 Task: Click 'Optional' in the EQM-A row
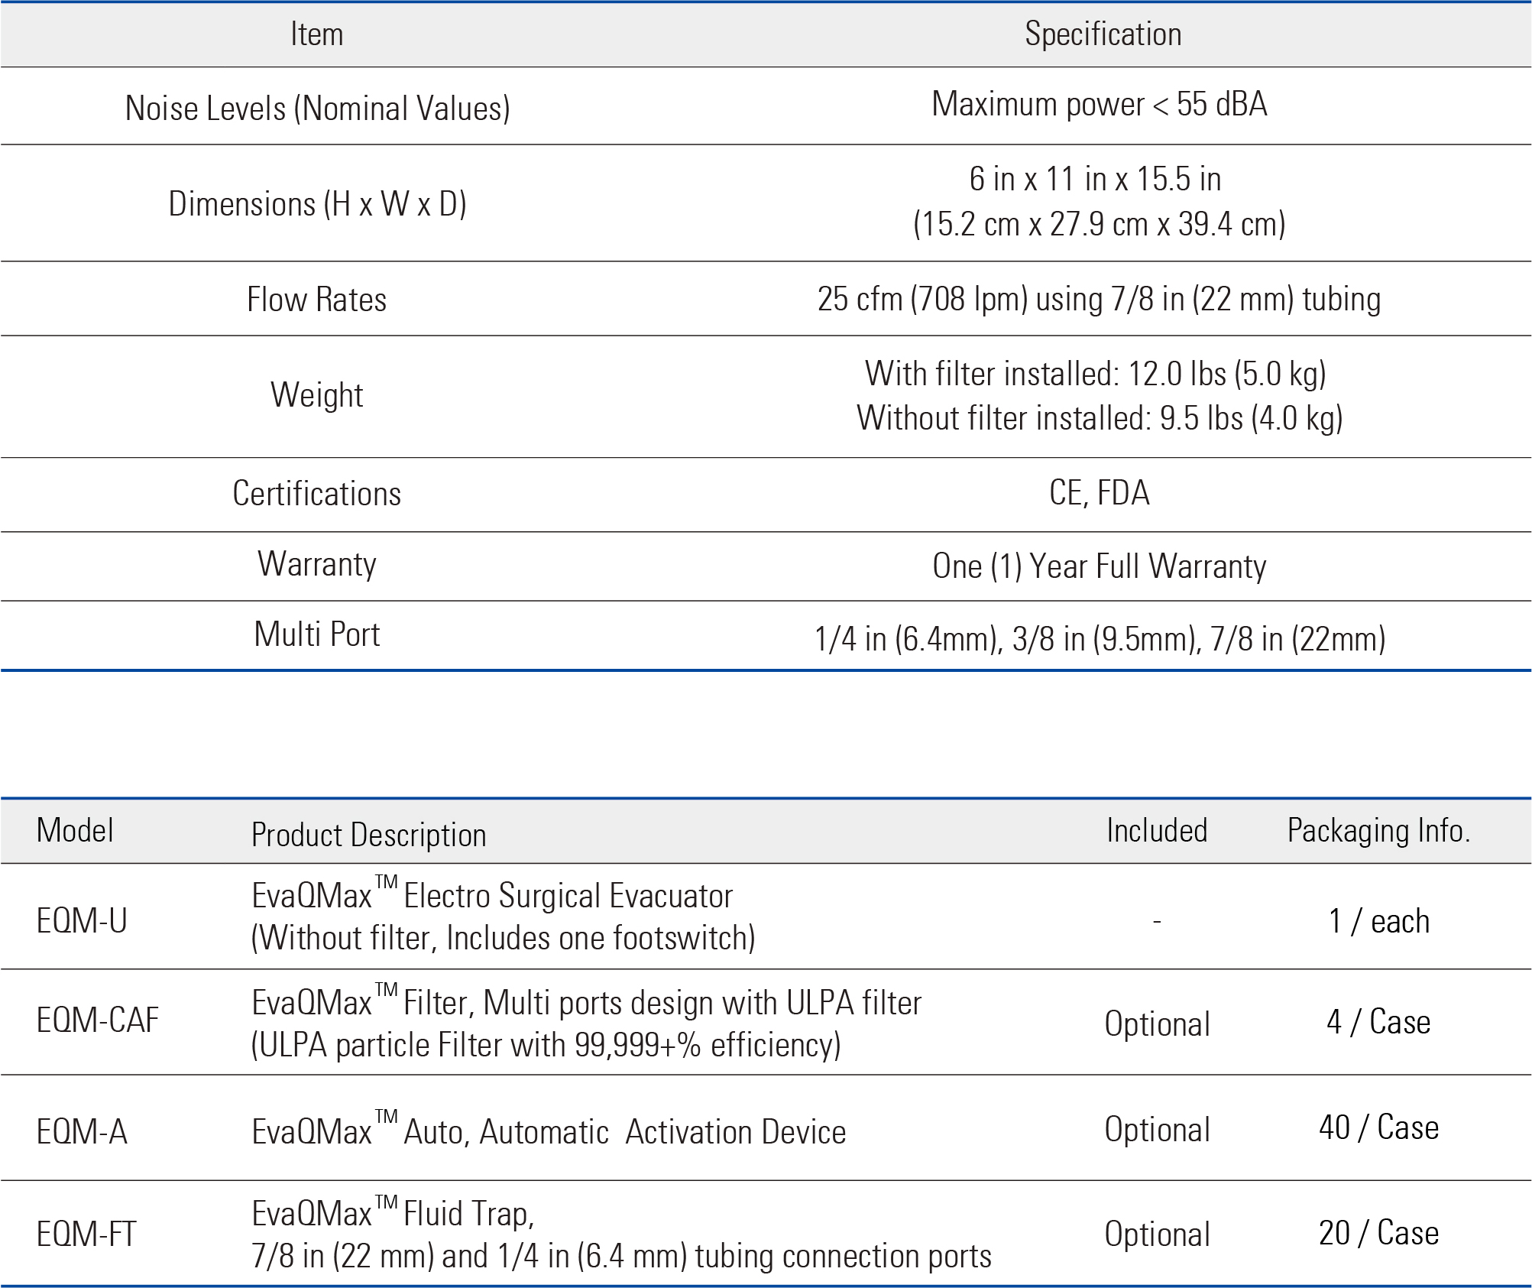click(1157, 1130)
